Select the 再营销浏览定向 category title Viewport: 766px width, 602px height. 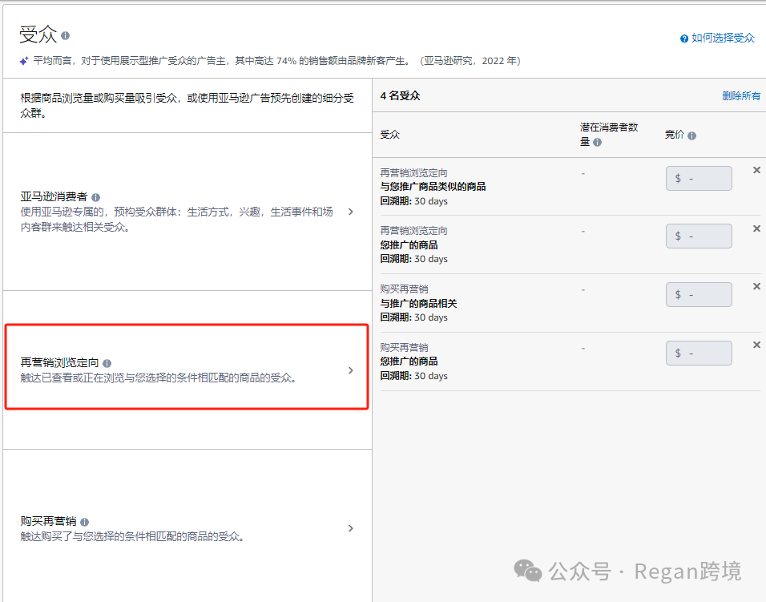pos(59,362)
